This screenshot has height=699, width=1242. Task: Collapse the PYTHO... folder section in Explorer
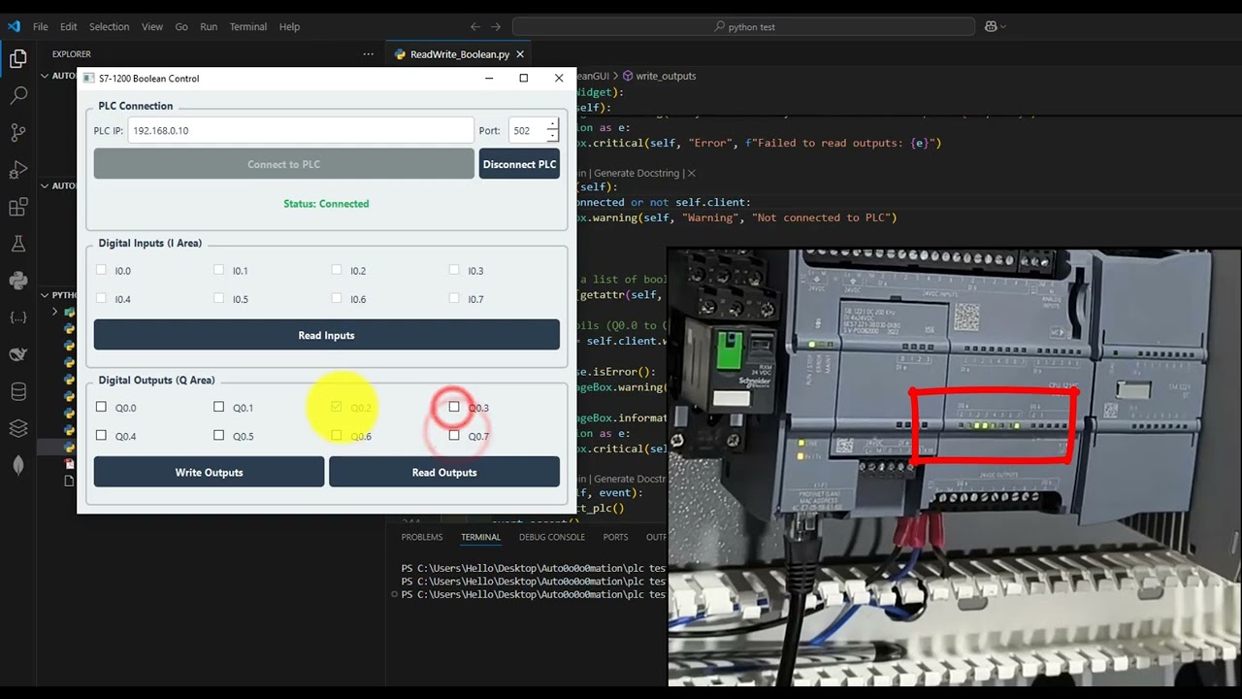(x=45, y=295)
